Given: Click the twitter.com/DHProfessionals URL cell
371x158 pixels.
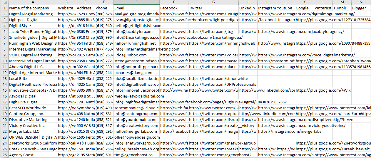Looking at the screenshot, I should [x=213, y=84].
